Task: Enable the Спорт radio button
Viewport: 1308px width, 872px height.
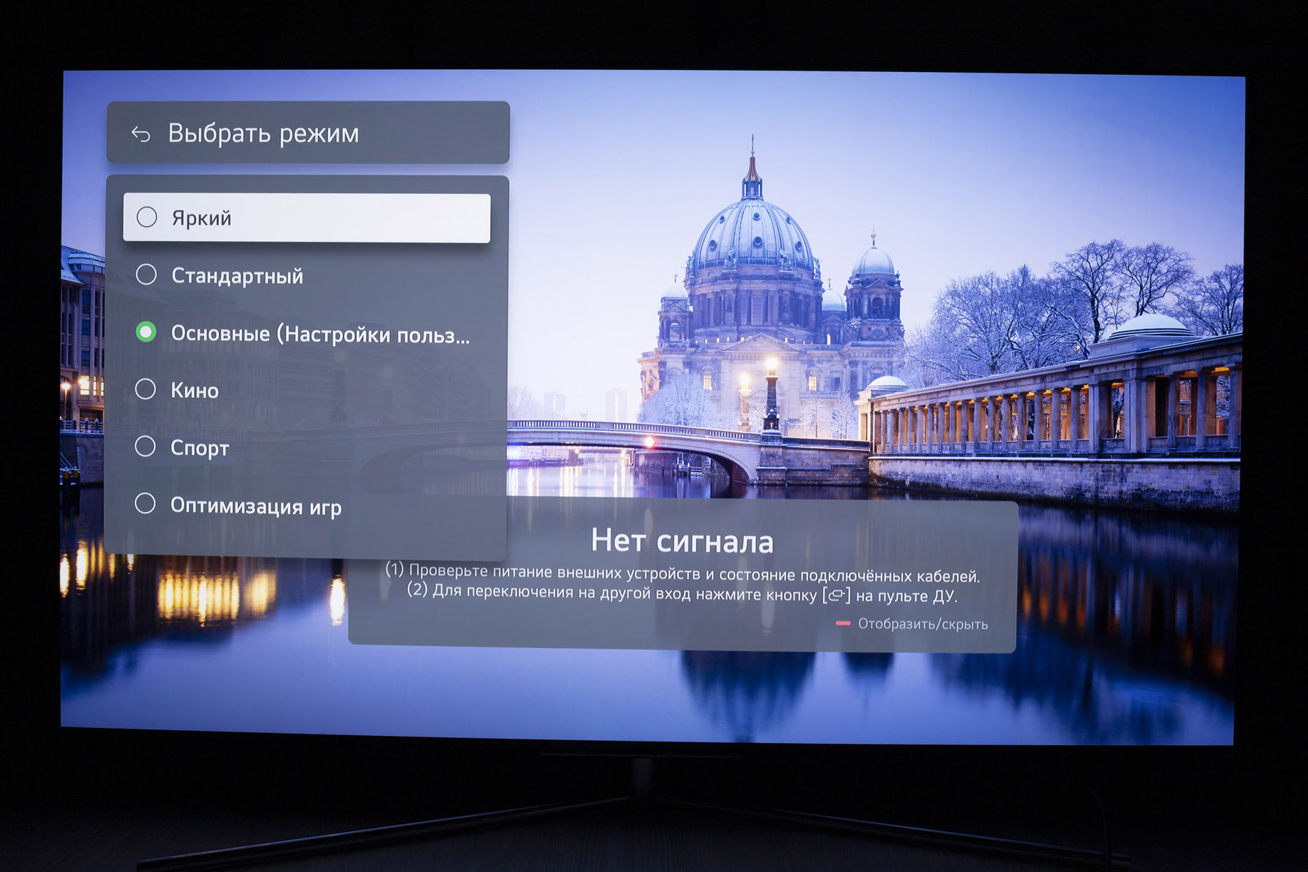Action: coord(145,446)
